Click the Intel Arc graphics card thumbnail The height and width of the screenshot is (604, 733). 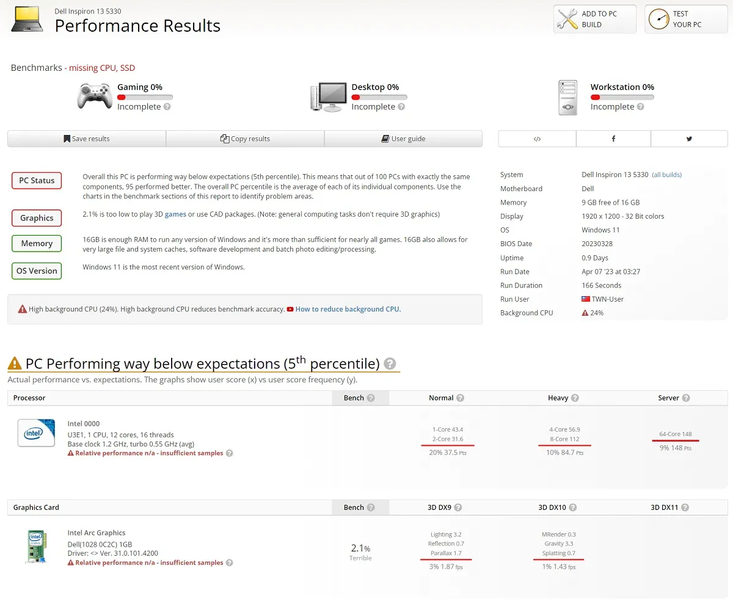(x=37, y=547)
